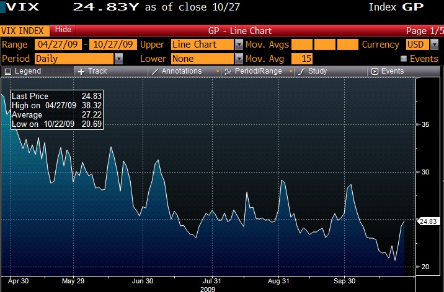Click the Events toolbar icon
This screenshot has height=292, width=444.
375,71
